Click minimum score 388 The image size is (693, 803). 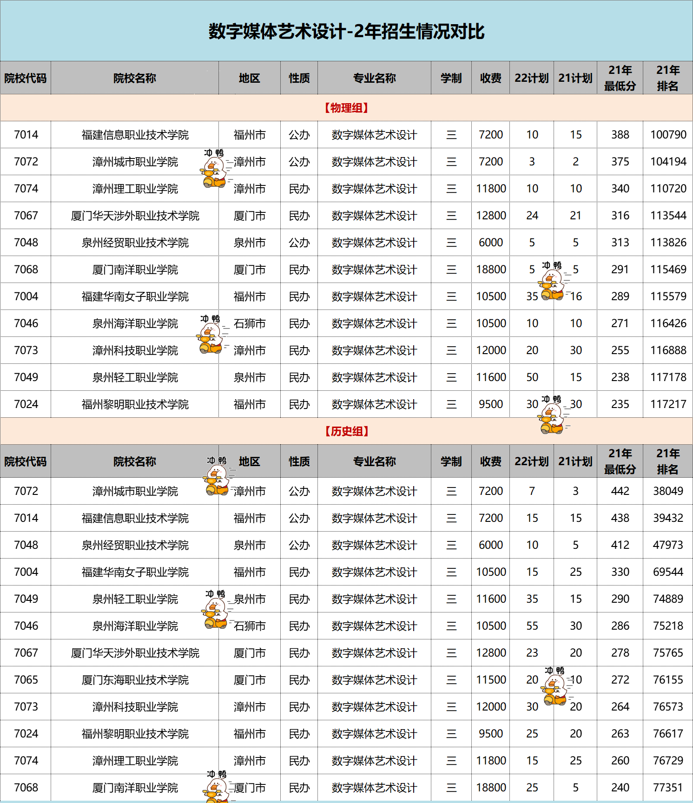click(620, 135)
